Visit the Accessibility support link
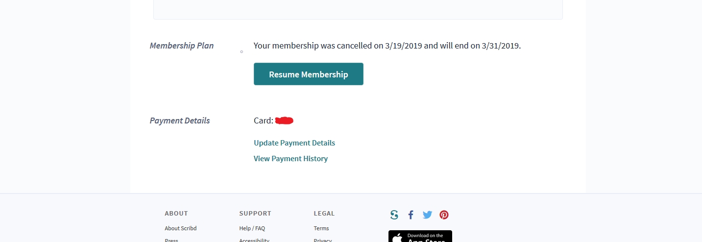This screenshot has width=702, height=242. 254,240
